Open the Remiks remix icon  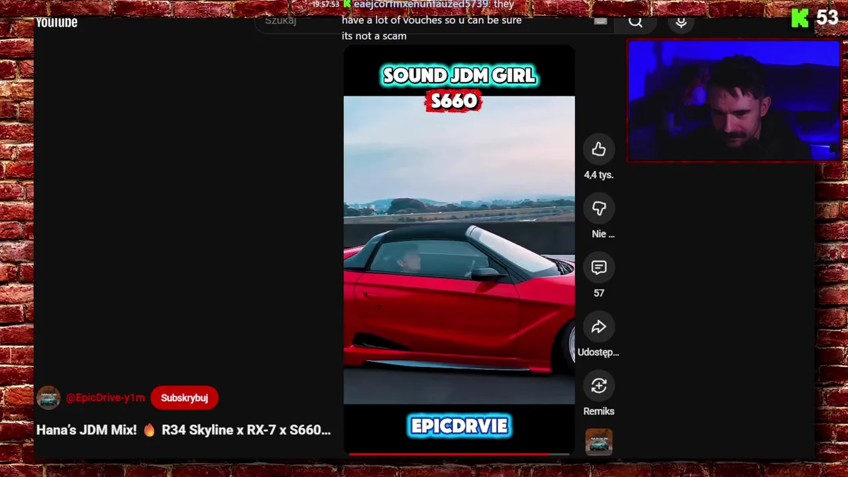599,386
